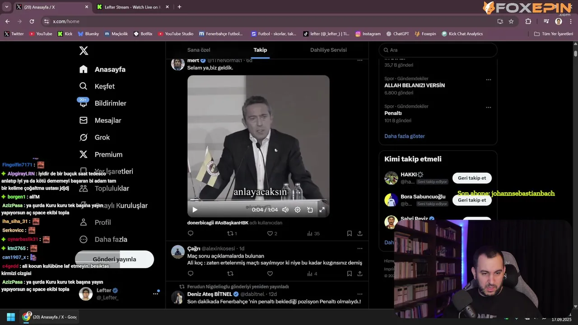View analytics of mert's post (35)
This screenshot has height=325, width=578.
click(313, 233)
